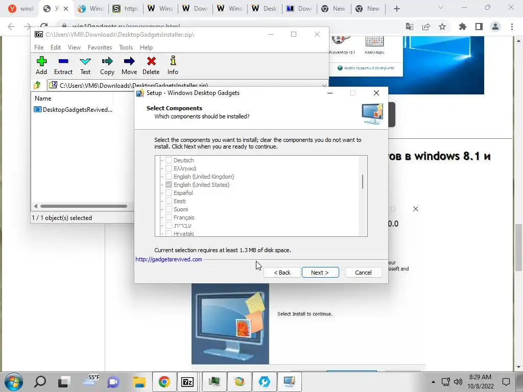Bookmark this page with the star icon
The image size is (523, 392).
click(442, 27)
